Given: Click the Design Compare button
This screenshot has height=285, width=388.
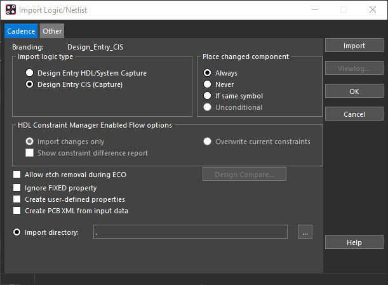Looking at the screenshot, I should [x=244, y=174].
